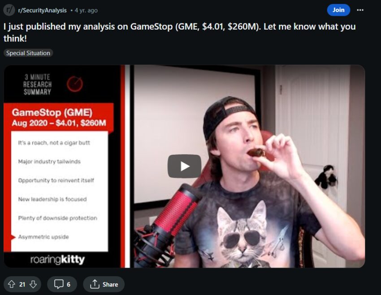Viewport: 381px width, 295px height.
Task: Play the GameStop research video
Action: click(x=184, y=166)
